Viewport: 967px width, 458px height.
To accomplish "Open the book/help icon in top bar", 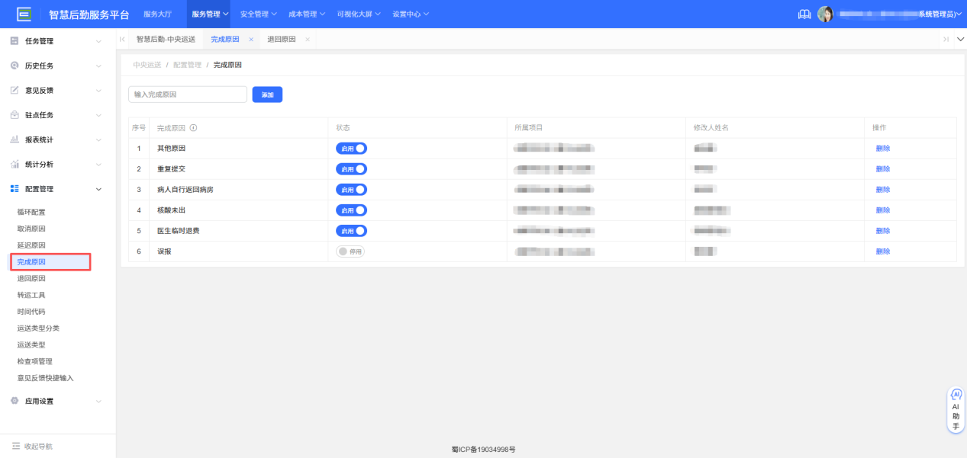I will [804, 14].
